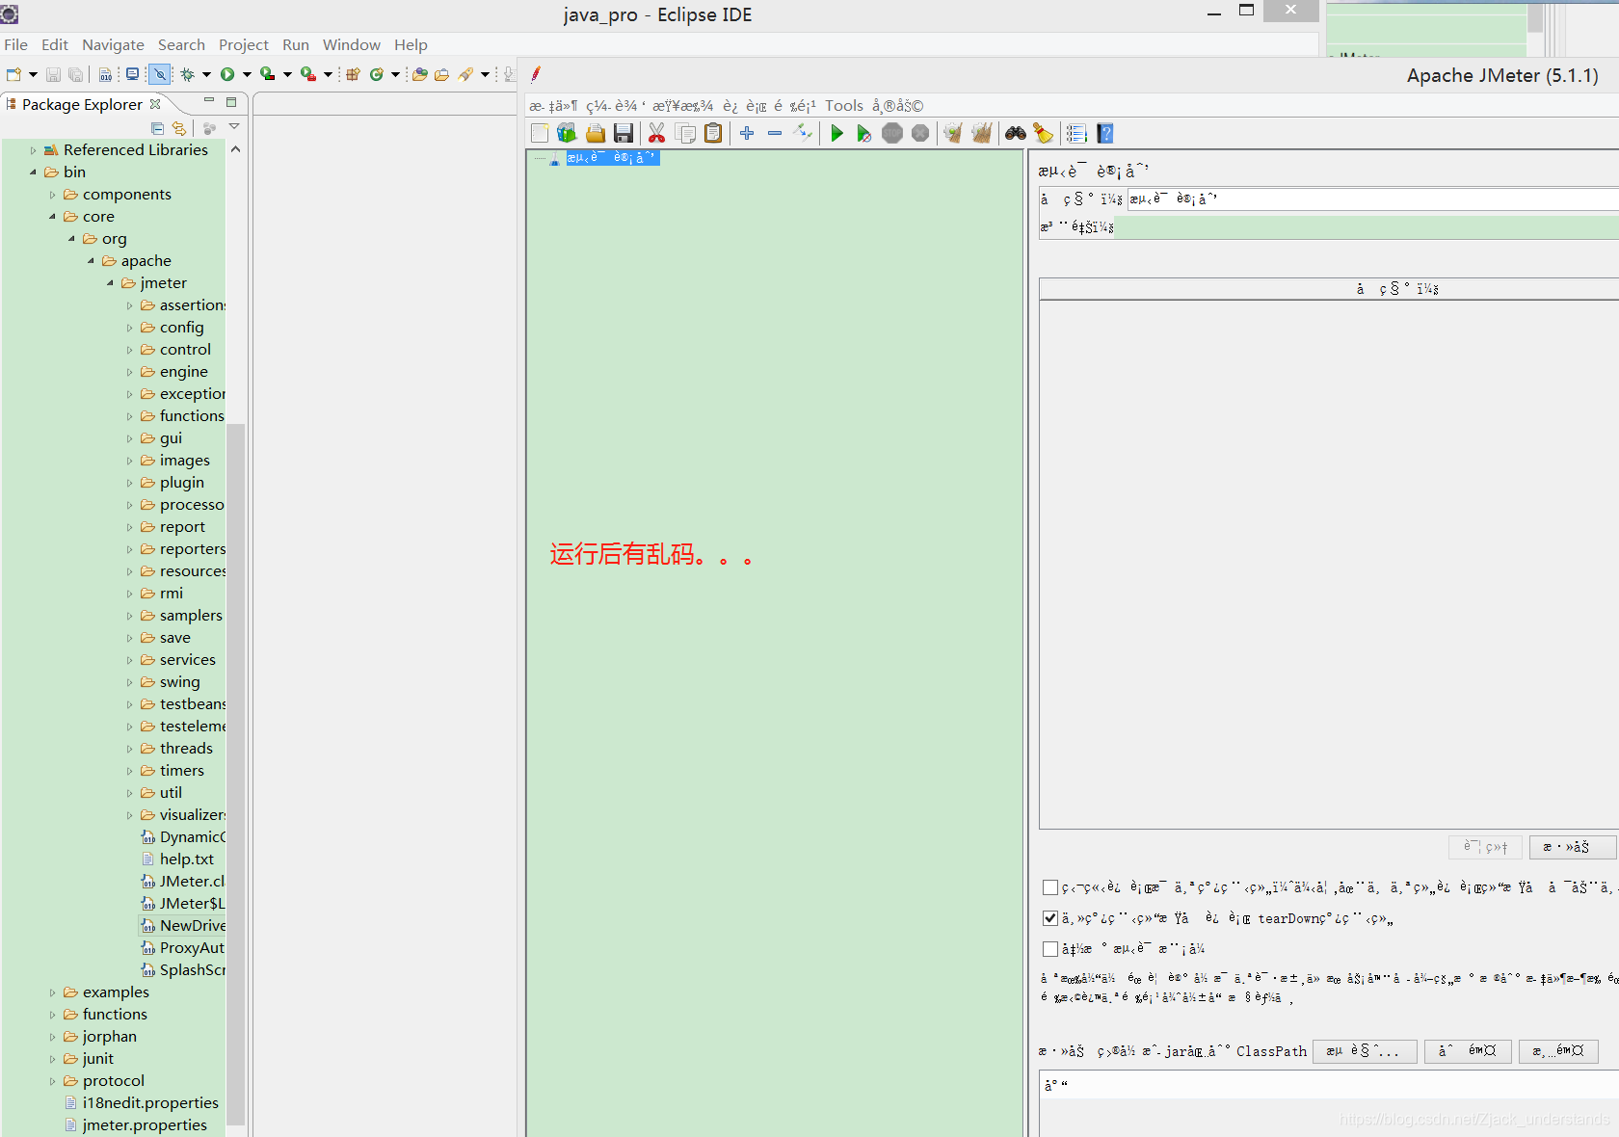
Task: Open Eclipse Debug button dropdown arrow
Action: pyautogui.click(x=206, y=74)
